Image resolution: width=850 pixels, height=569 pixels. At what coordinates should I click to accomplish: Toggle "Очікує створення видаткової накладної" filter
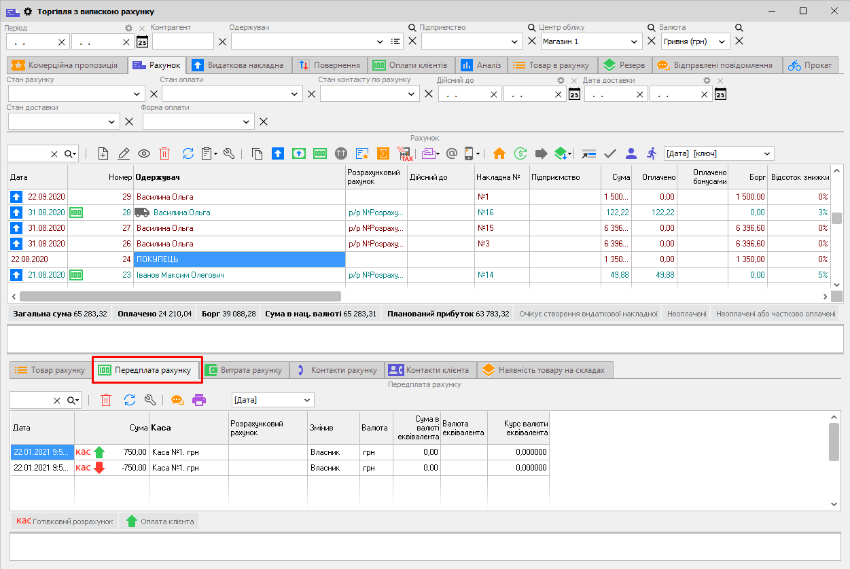coord(588,314)
